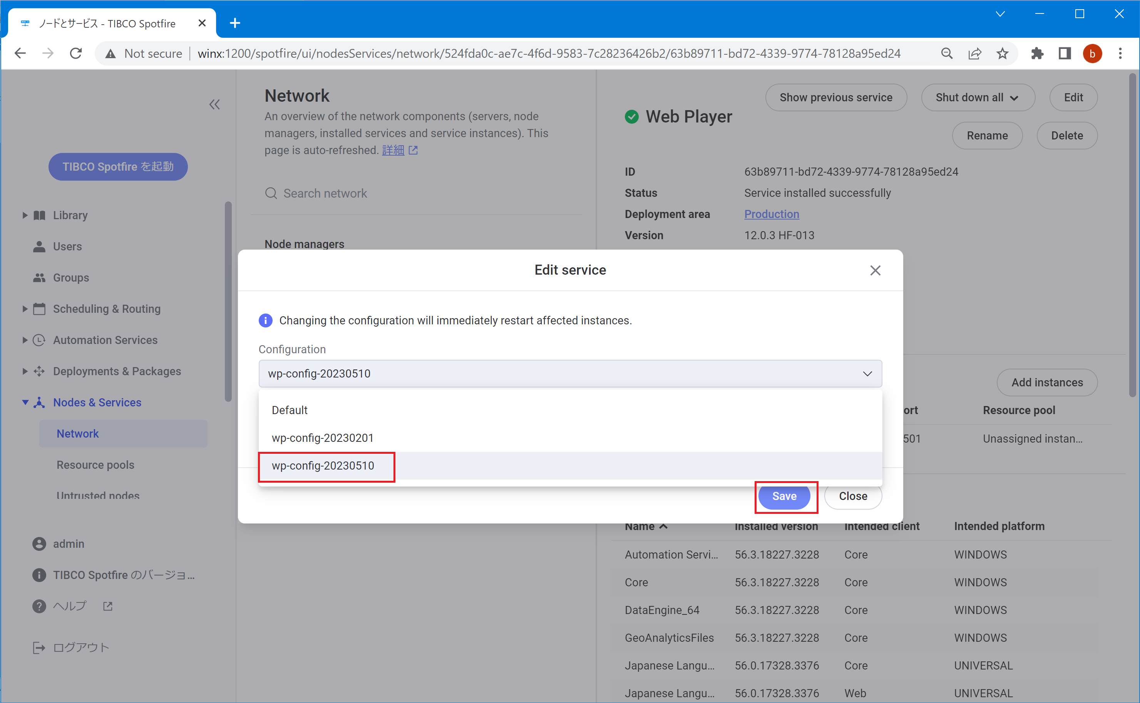
Task: Click Add instances button
Action: 1047,382
